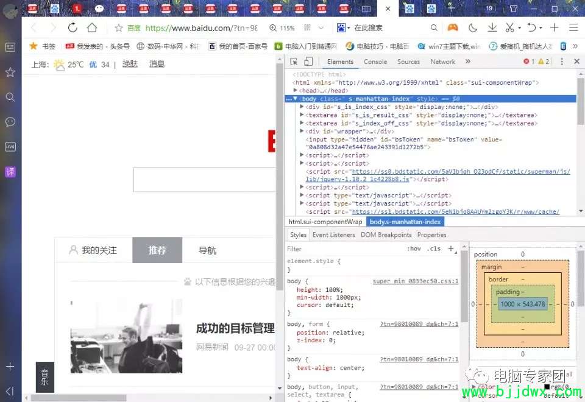The image size is (585, 402).
Task: Click the undo closed tab icon
Action: pos(531,27)
